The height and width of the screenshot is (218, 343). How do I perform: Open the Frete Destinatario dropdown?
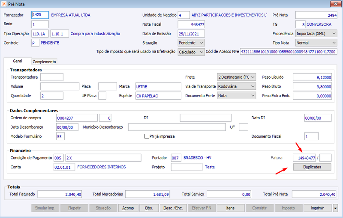pyautogui.click(x=237, y=77)
